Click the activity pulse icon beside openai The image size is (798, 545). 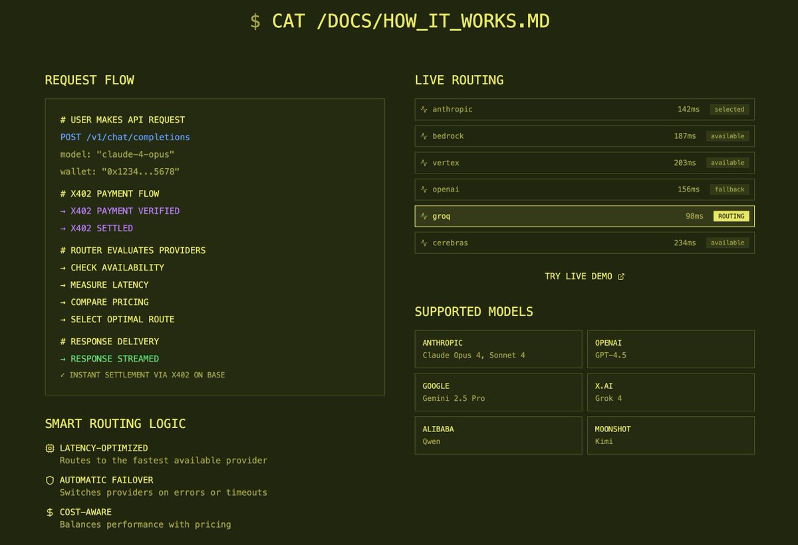pyautogui.click(x=424, y=189)
